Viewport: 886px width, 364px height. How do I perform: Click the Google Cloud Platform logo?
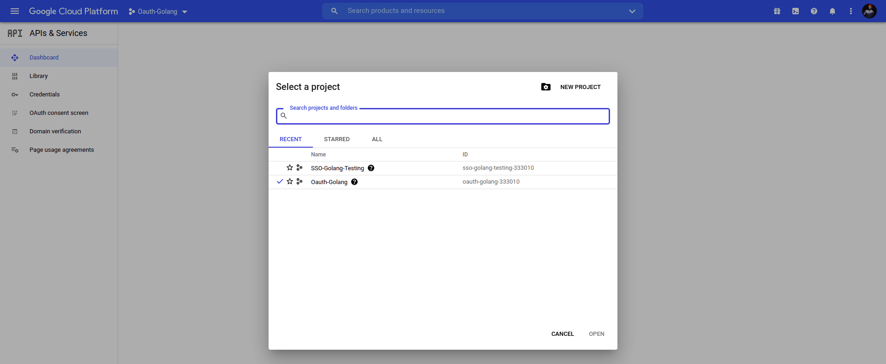coord(73,11)
